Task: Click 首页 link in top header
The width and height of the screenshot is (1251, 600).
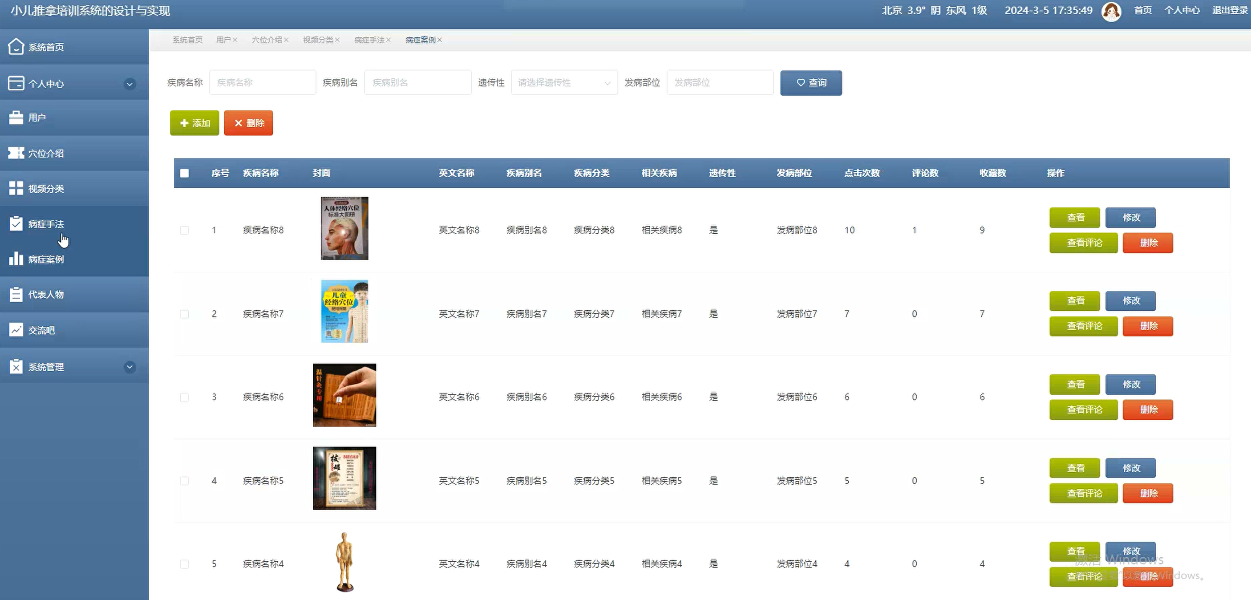Action: (1143, 10)
